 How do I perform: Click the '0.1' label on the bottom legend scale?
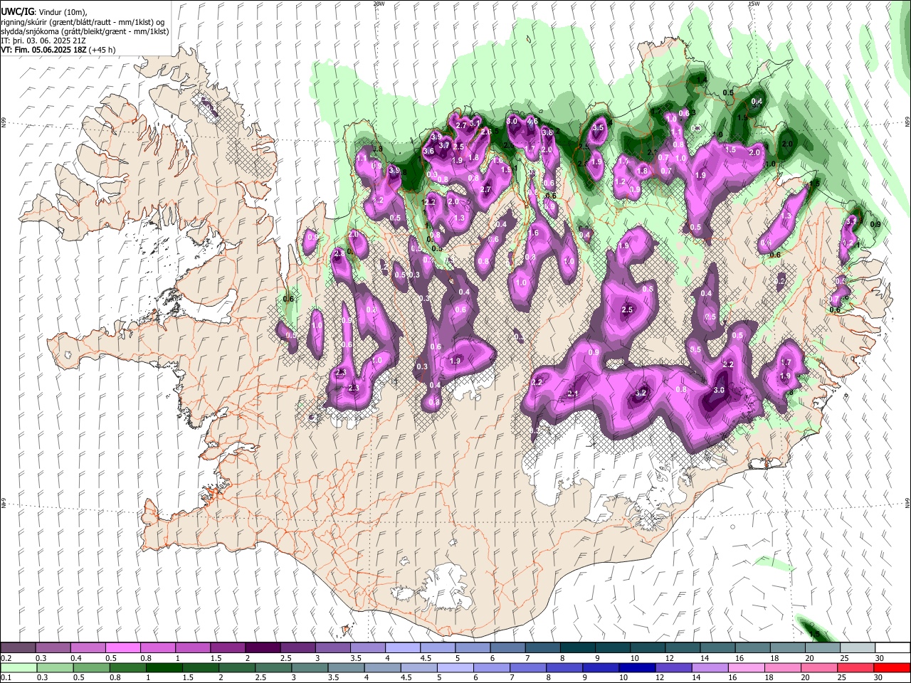6,677
